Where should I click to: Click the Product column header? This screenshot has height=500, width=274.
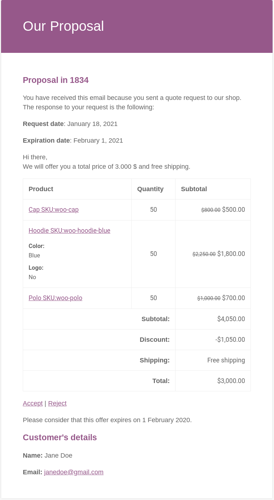pyautogui.click(x=41, y=189)
